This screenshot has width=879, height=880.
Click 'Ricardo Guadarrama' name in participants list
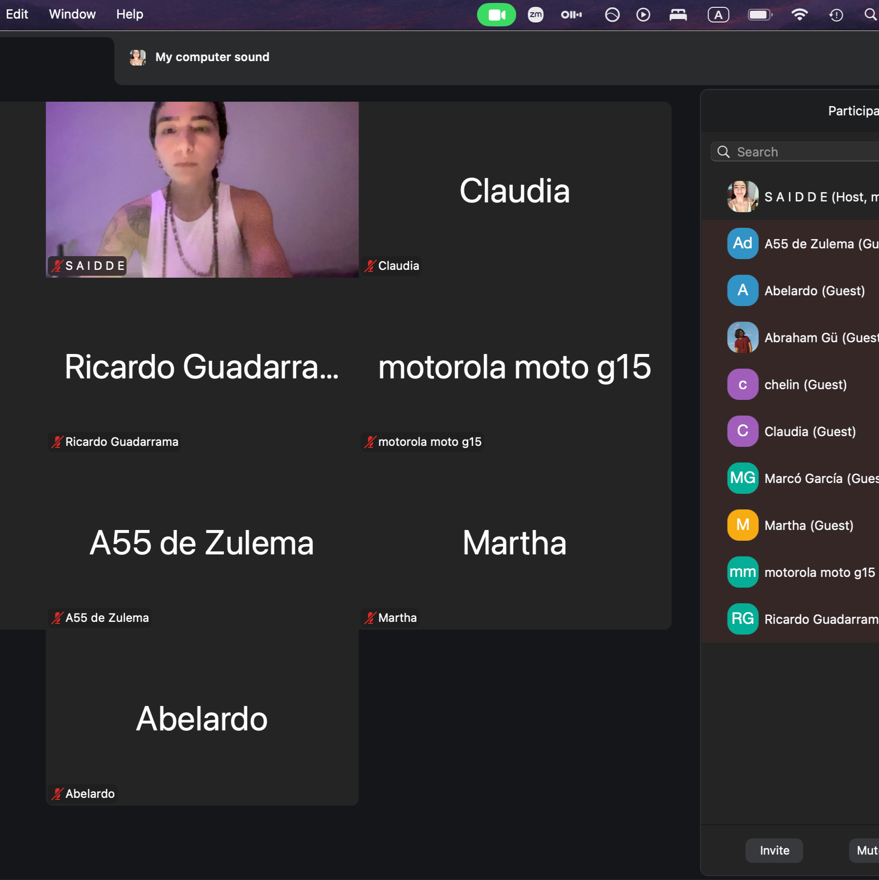pos(821,619)
